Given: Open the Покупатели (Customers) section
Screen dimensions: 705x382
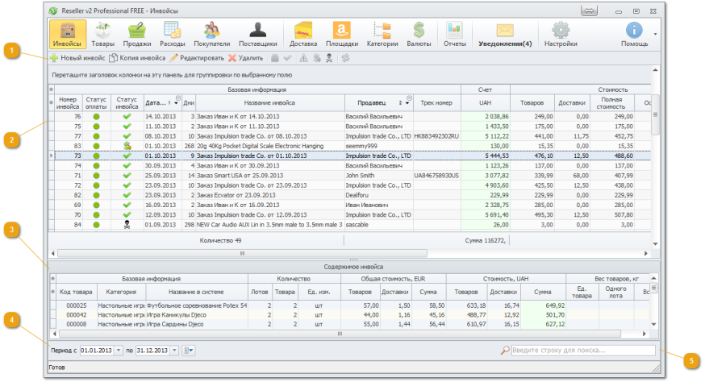Looking at the screenshot, I should click(x=211, y=34).
